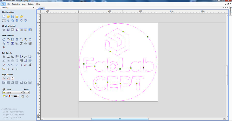Click the 'Depth (Z): 15.0 mm' text
This screenshot has width=232, height=121.
12,118
